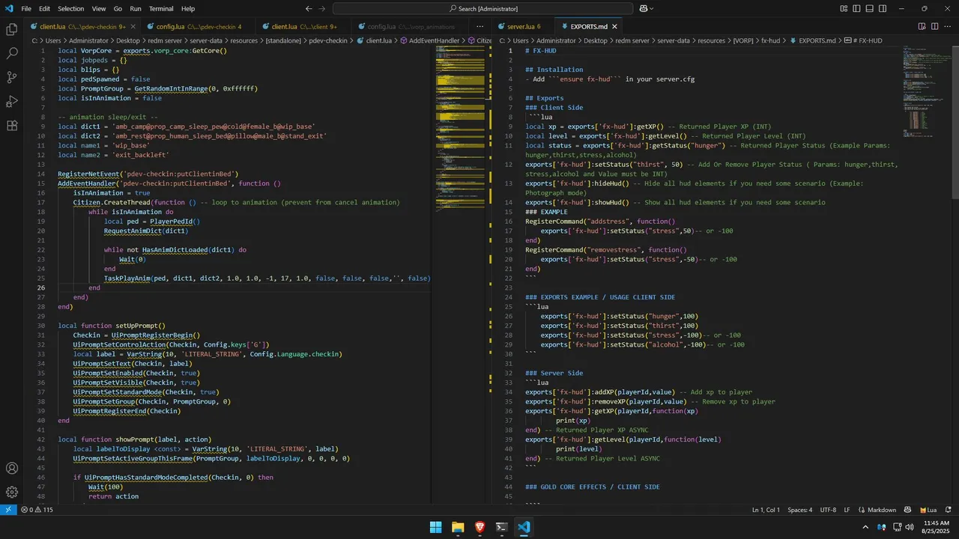This screenshot has height=539, width=959.
Task: Open Brave browser from the taskbar
Action: click(x=479, y=527)
